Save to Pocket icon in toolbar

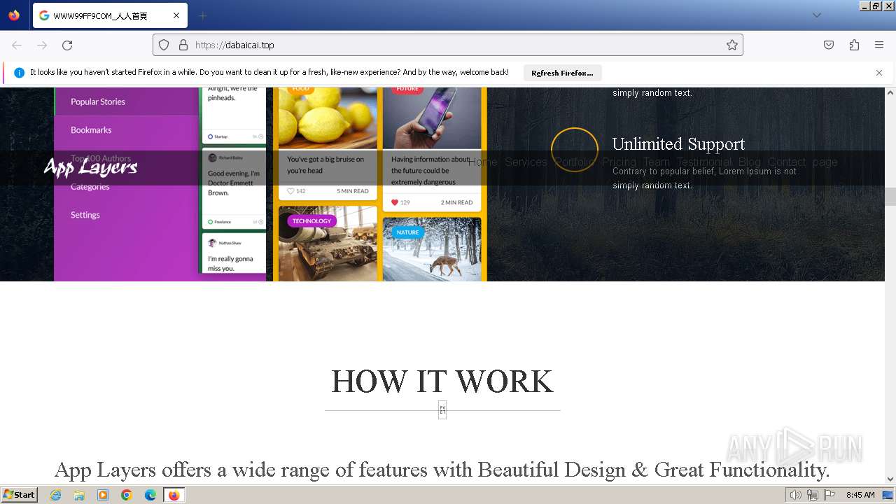829,45
